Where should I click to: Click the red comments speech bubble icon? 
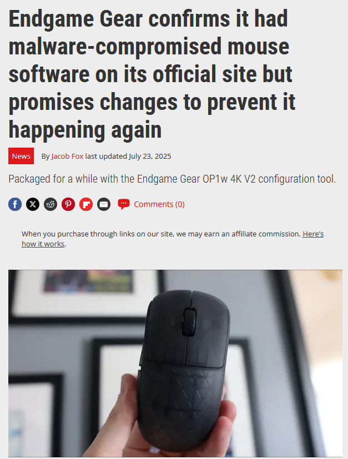coord(124,204)
